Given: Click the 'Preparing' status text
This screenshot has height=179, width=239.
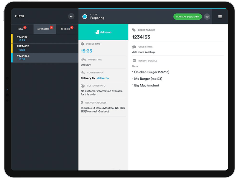Looking at the screenshot, I should [97, 18].
